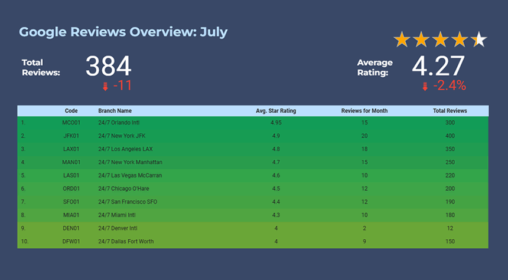
Task: Select the 4.5 star rating cell
Action: [276, 189]
